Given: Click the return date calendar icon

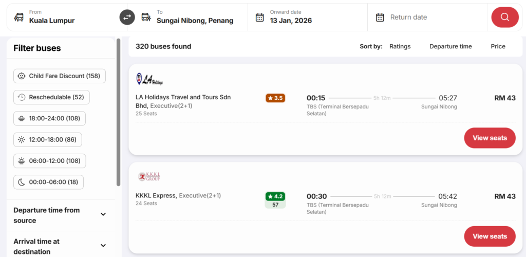Looking at the screenshot, I should (x=380, y=17).
